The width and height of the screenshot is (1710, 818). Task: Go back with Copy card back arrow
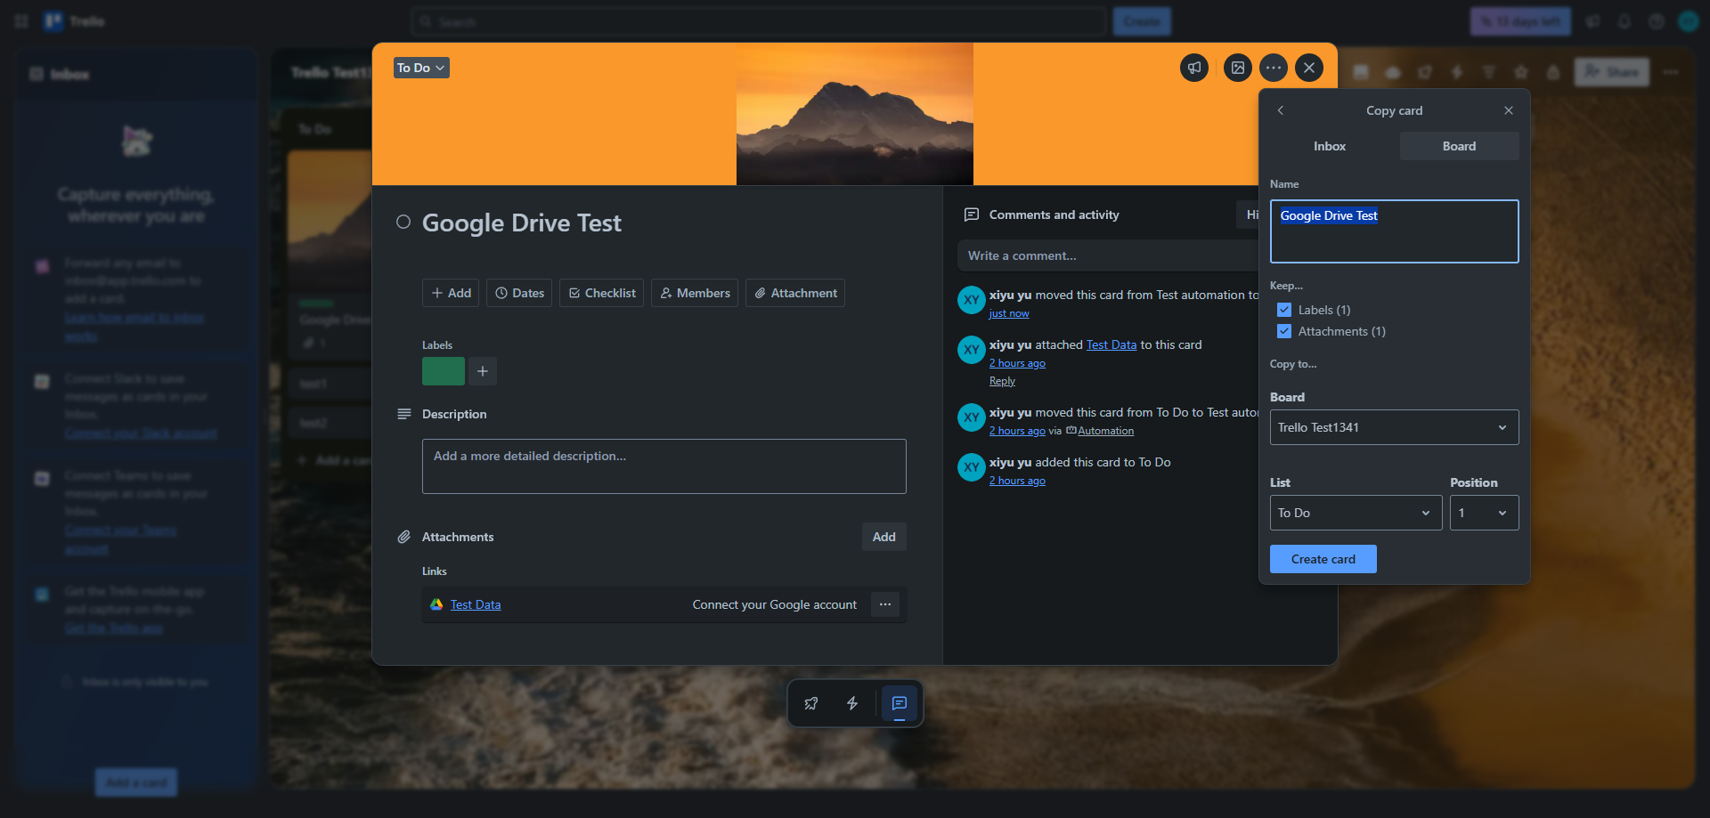(x=1281, y=110)
